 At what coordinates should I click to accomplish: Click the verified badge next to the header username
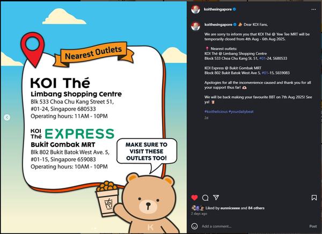pyautogui.click(x=235, y=9)
